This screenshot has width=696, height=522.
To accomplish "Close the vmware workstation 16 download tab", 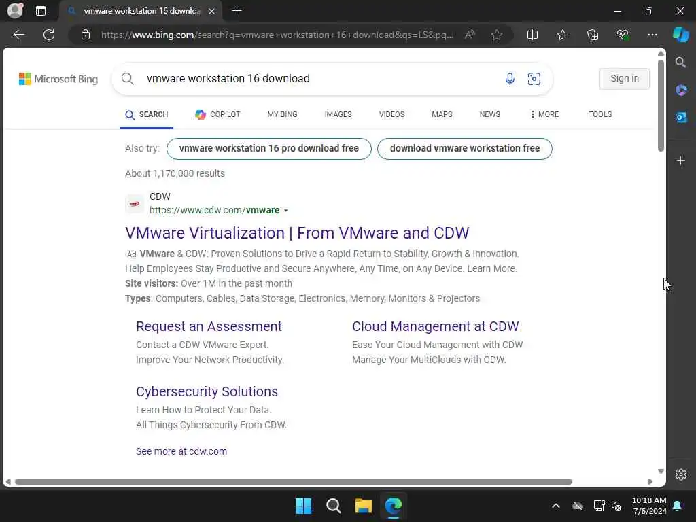I will [x=212, y=11].
